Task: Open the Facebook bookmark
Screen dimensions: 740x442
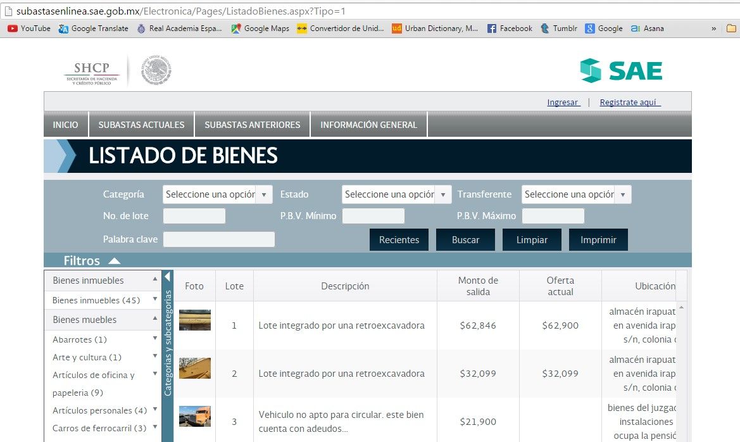Action: tap(510, 28)
